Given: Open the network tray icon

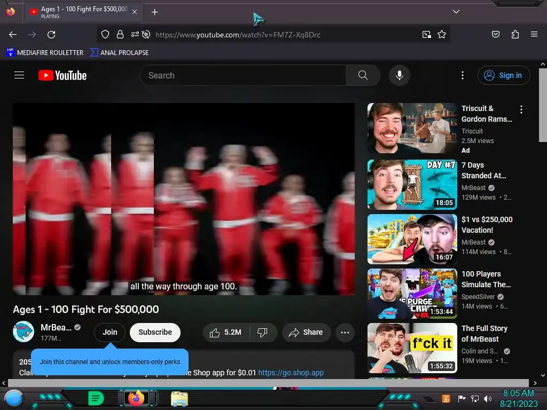Looking at the screenshot, I should [475, 398].
